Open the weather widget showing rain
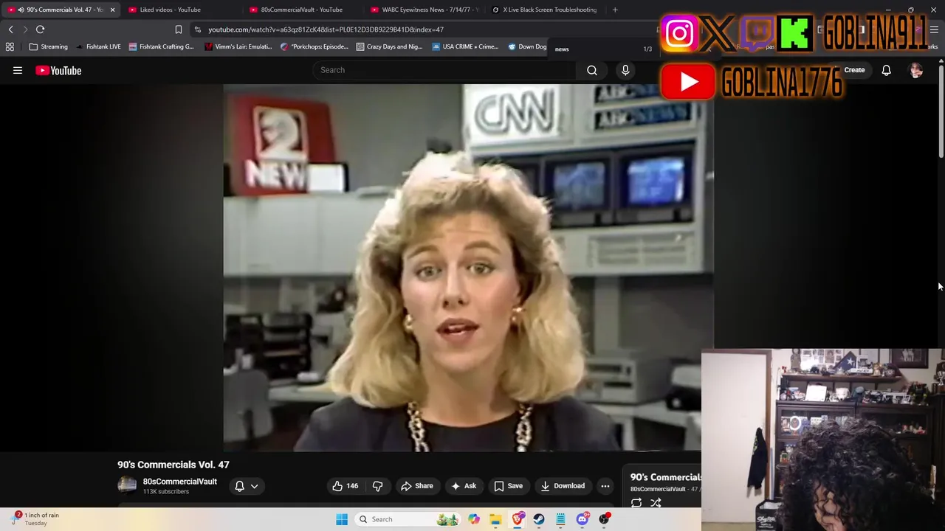Image resolution: width=945 pixels, height=531 pixels. point(35,519)
